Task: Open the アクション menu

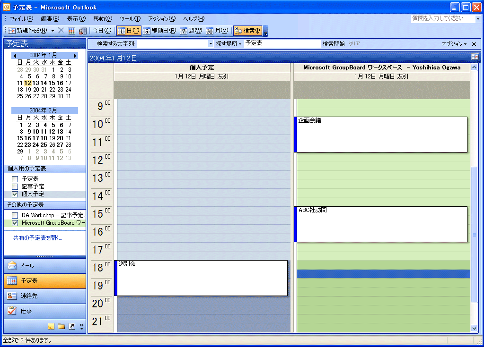Action: click(162, 19)
